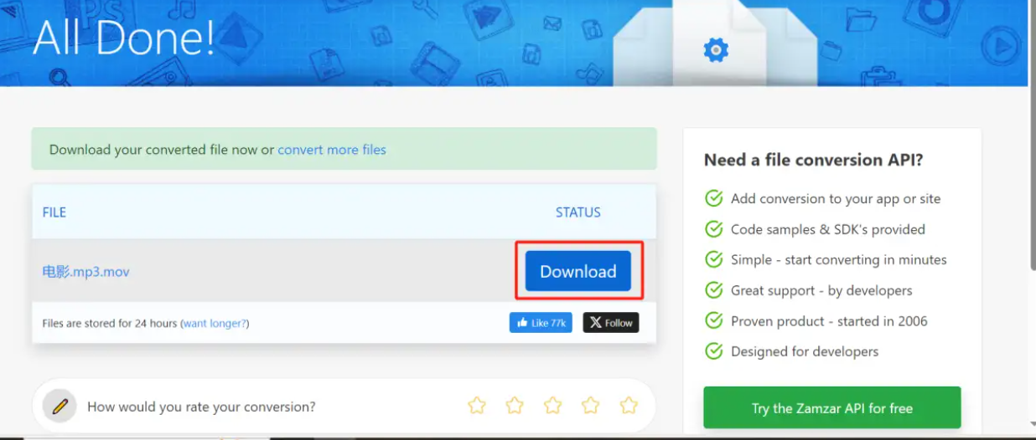This screenshot has width=1036, height=440.
Task: Select the 'All Done!' heading
Action: click(x=124, y=38)
